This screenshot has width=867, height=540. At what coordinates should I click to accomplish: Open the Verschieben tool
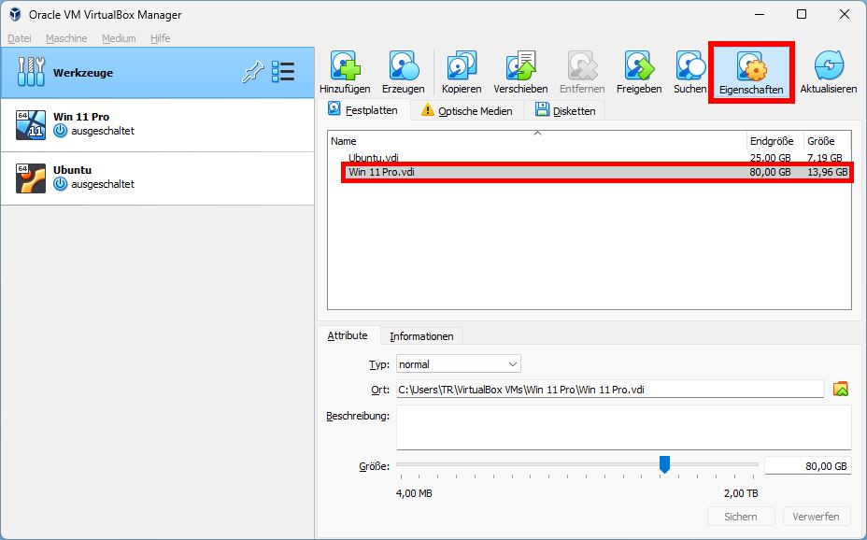[x=519, y=65]
